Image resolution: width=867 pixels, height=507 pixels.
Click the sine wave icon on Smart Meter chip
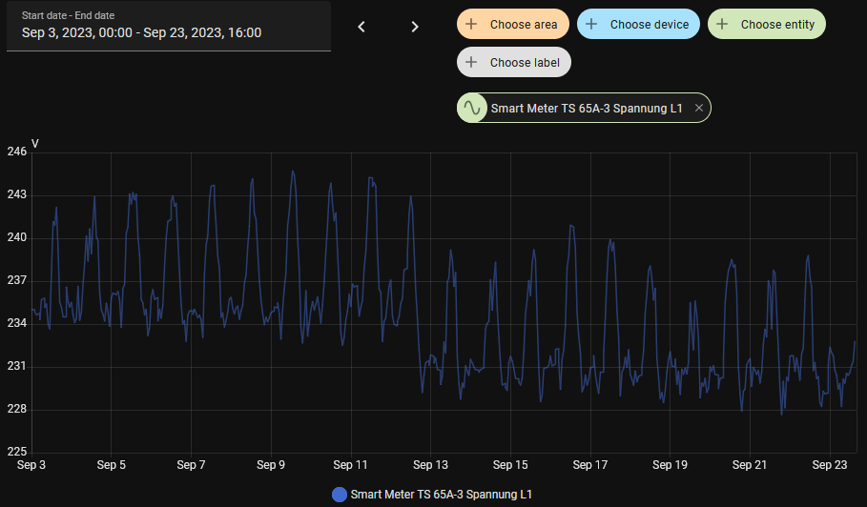pos(472,109)
